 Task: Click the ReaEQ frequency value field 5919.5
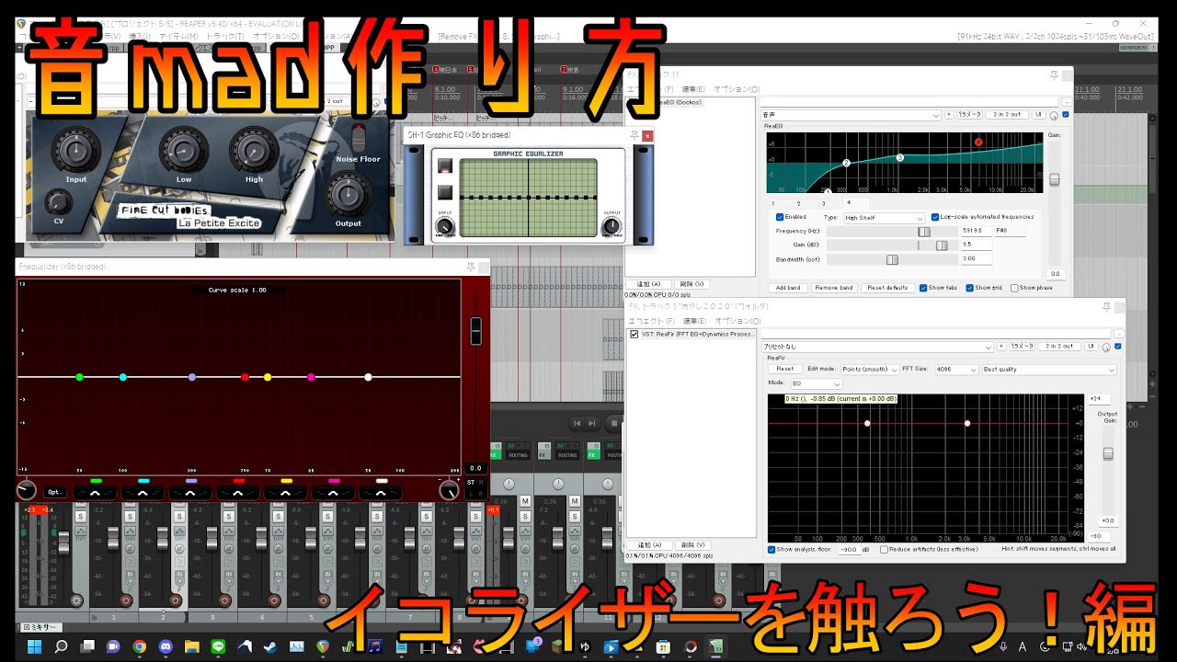click(977, 231)
